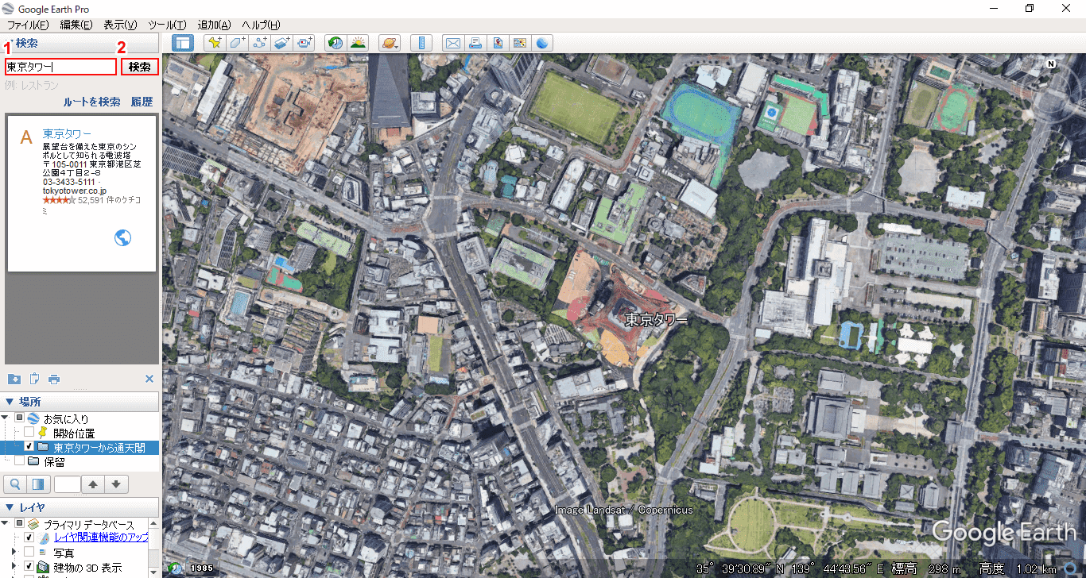Open the レイヤ関連機能のアップ link
The width and height of the screenshot is (1086, 578).
point(101,538)
